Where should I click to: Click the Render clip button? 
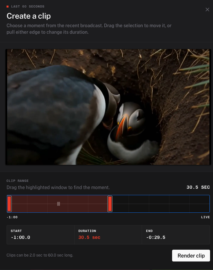[191, 256]
